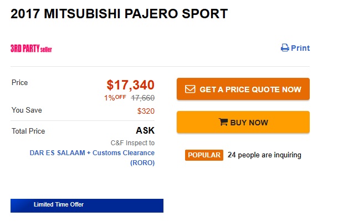The height and width of the screenshot is (222, 338).
Task: Click the envelope icon on quote button
Action: tap(190, 89)
